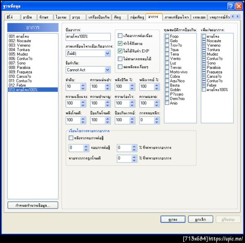Toggle Paralisia state change box

pos(204,67)
